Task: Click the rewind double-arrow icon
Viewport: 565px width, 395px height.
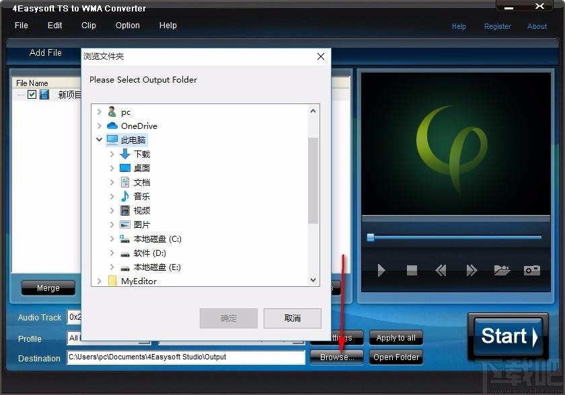Action: point(441,270)
